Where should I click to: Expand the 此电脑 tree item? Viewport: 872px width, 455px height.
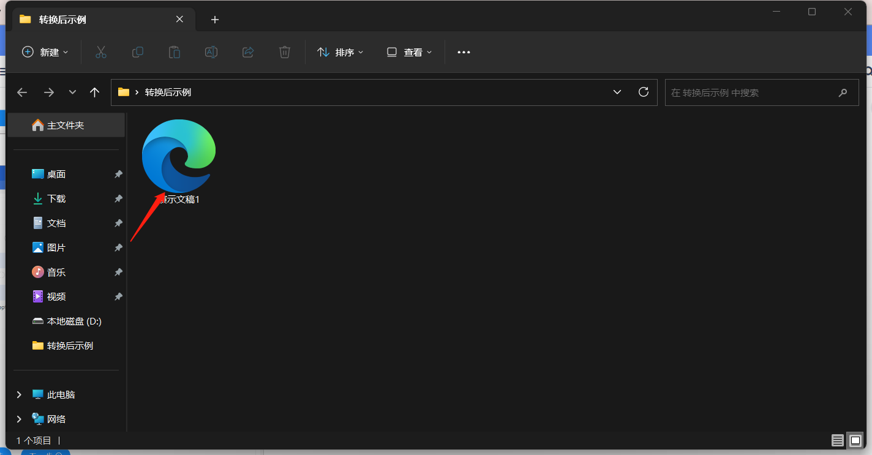[x=18, y=394]
